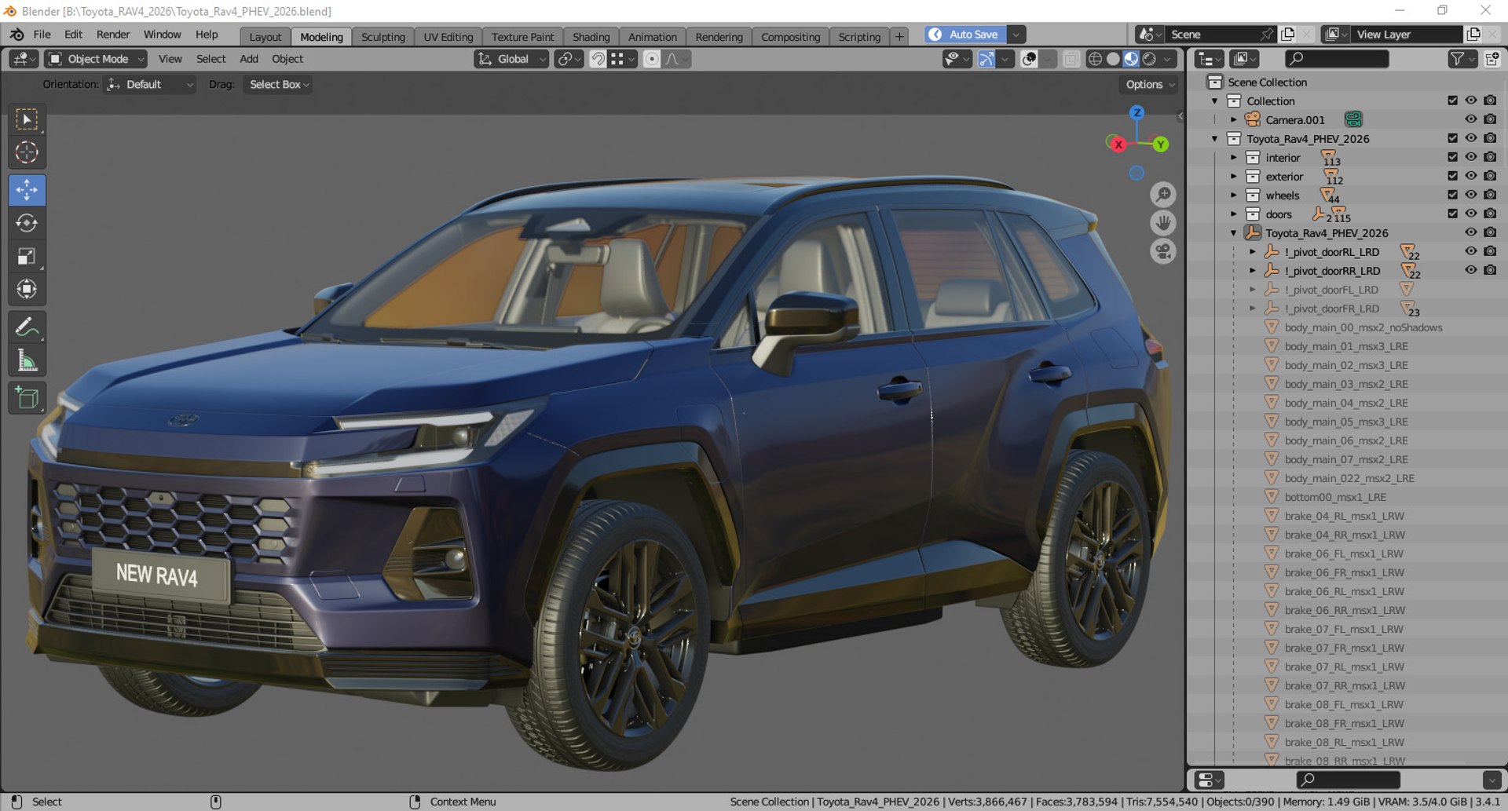Open the Orientation Default dropdown

coord(150,84)
